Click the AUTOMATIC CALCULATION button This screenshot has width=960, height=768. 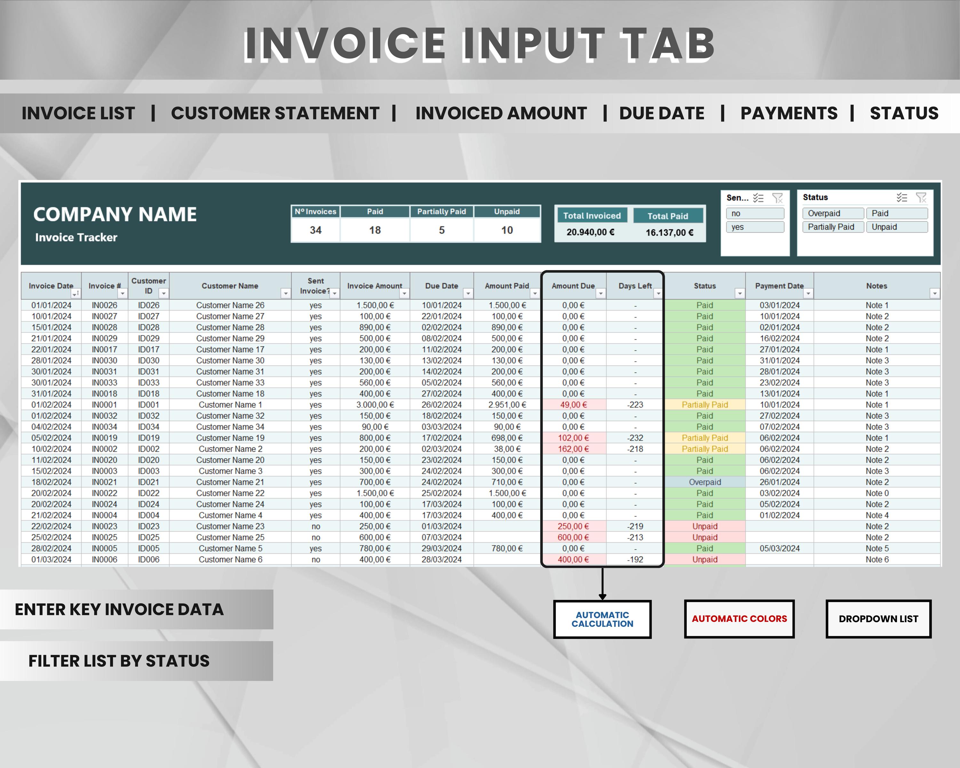(x=603, y=619)
